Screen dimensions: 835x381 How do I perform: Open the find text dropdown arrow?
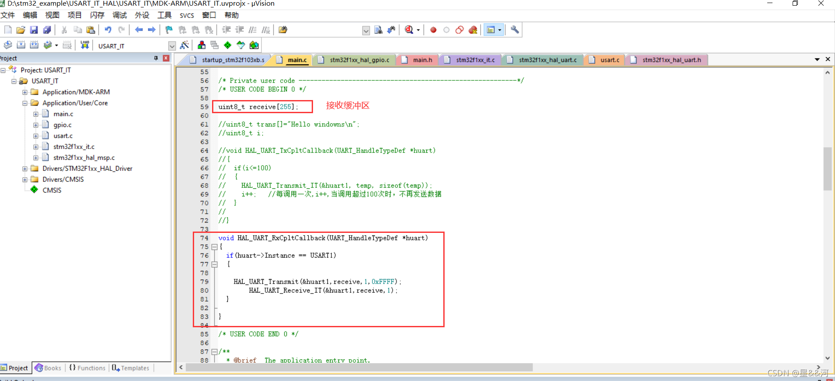(366, 30)
